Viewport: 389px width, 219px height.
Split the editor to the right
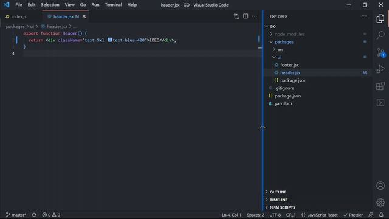246,16
